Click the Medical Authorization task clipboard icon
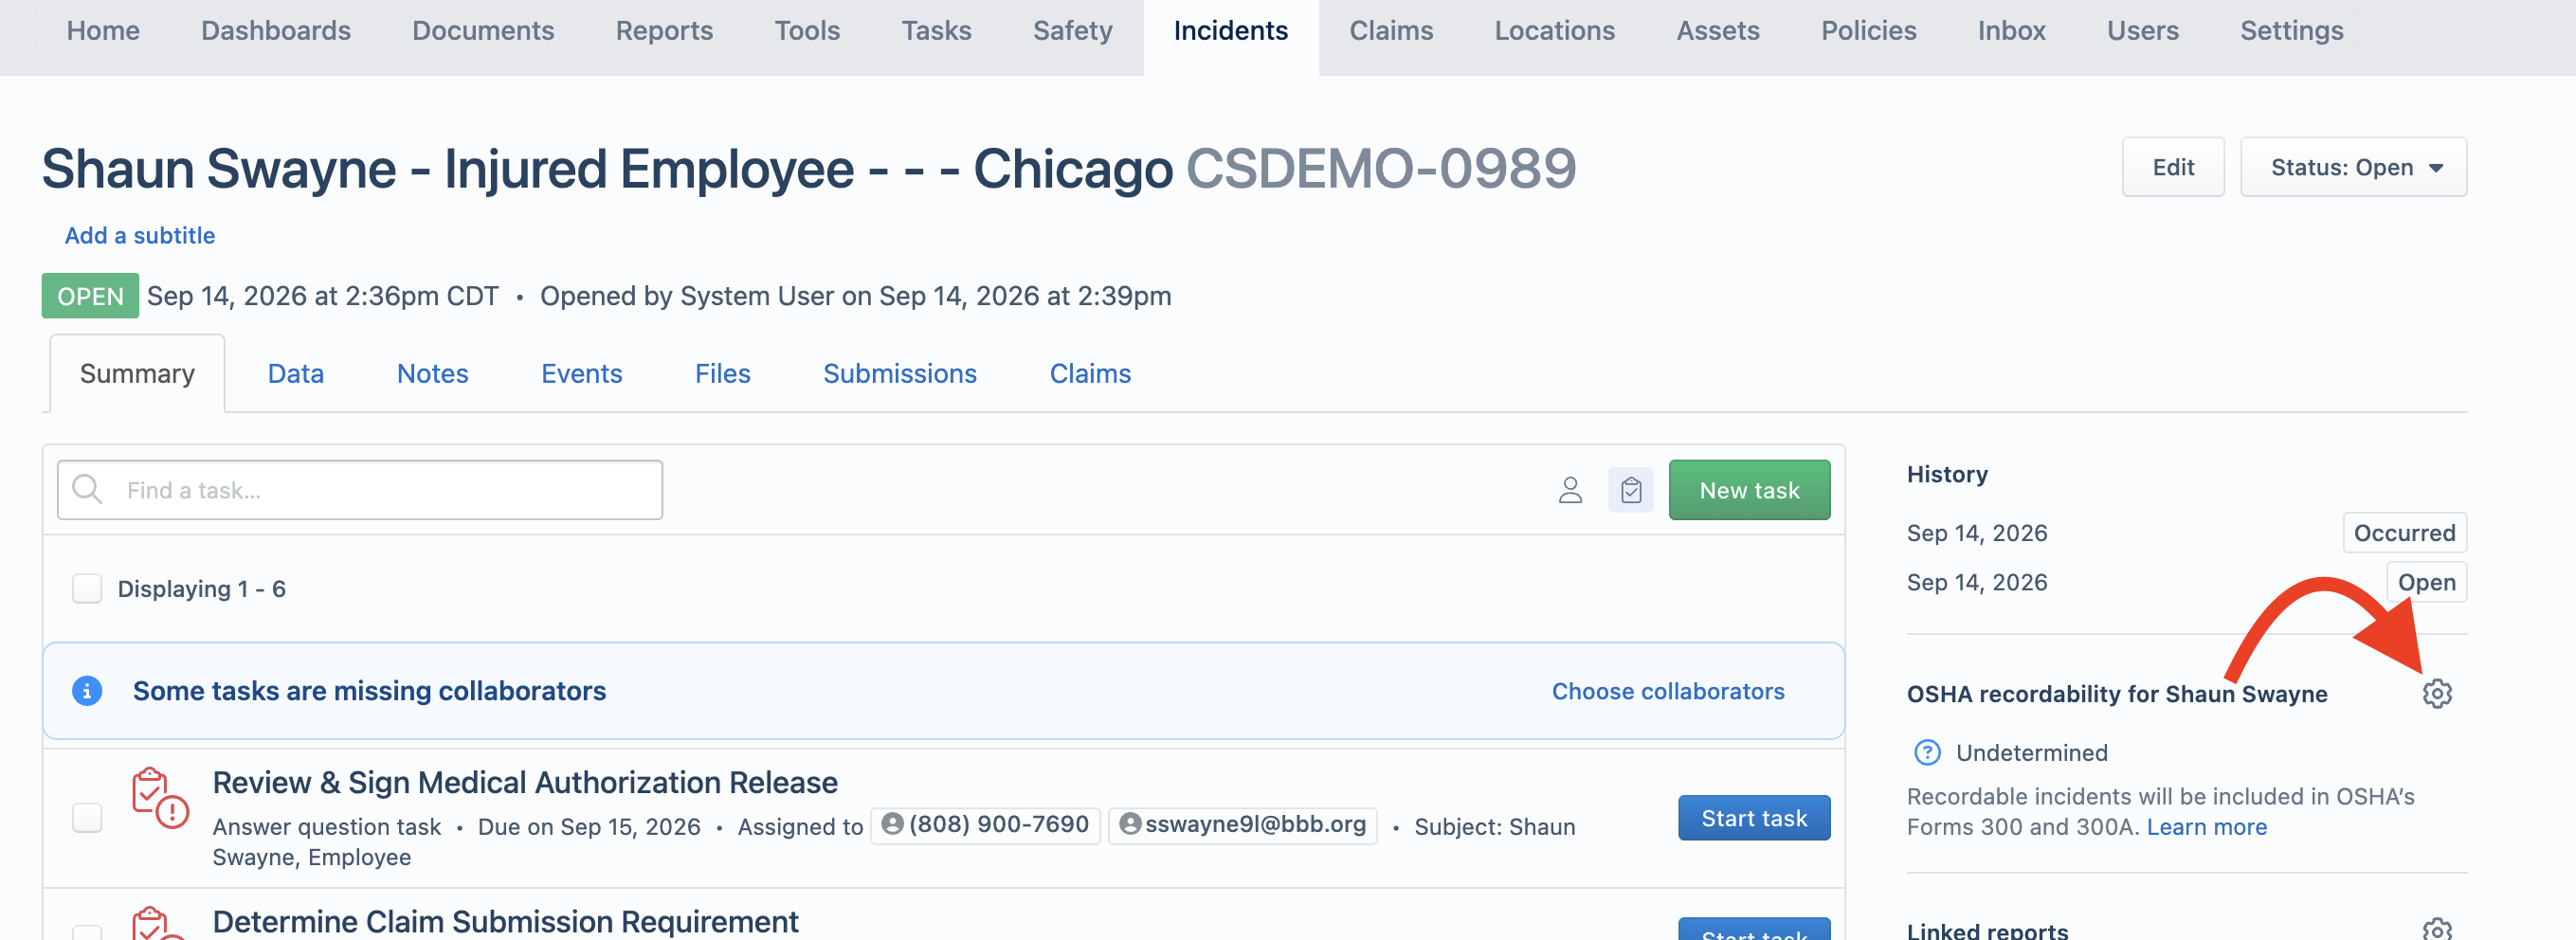The image size is (2576, 940). point(159,798)
